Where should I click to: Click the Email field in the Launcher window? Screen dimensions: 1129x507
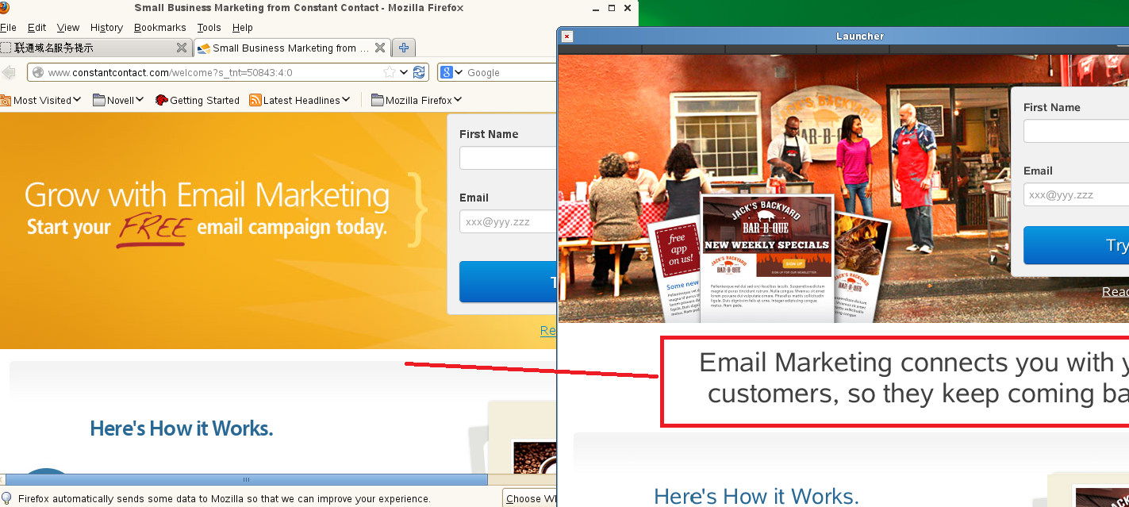[x=1076, y=194]
